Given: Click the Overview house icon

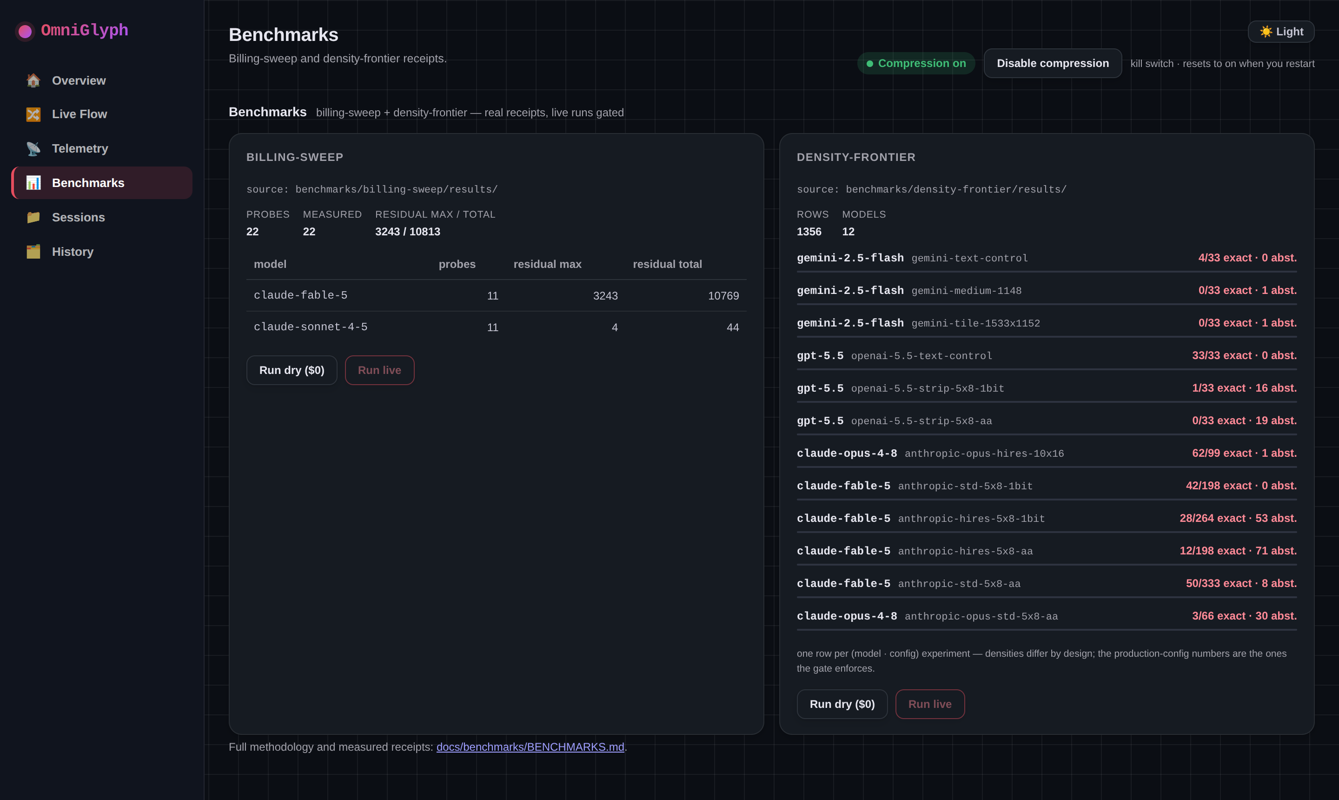Looking at the screenshot, I should pyautogui.click(x=33, y=80).
